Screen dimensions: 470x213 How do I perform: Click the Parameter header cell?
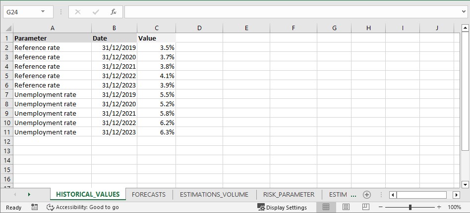(53, 38)
